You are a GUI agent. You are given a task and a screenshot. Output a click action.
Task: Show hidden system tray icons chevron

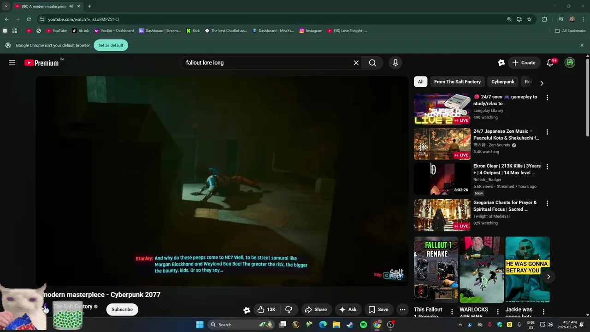[460, 325]
